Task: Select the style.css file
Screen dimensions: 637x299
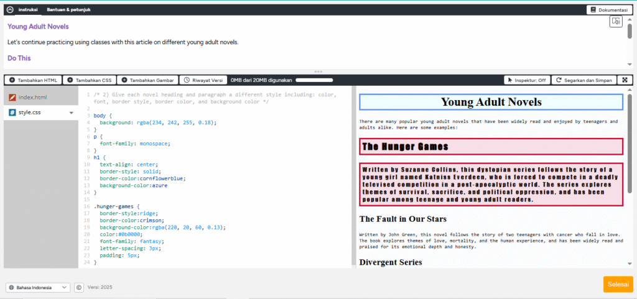Action: [x=29, y=113]
